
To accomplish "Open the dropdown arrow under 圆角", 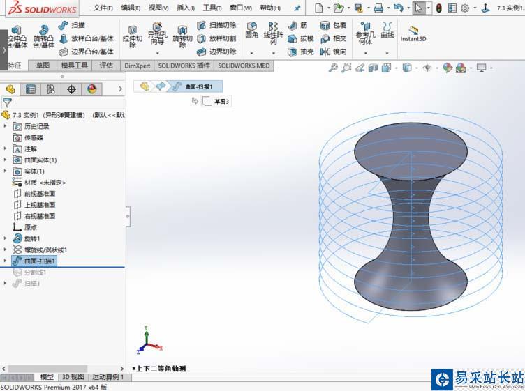I will pos(251,53).
